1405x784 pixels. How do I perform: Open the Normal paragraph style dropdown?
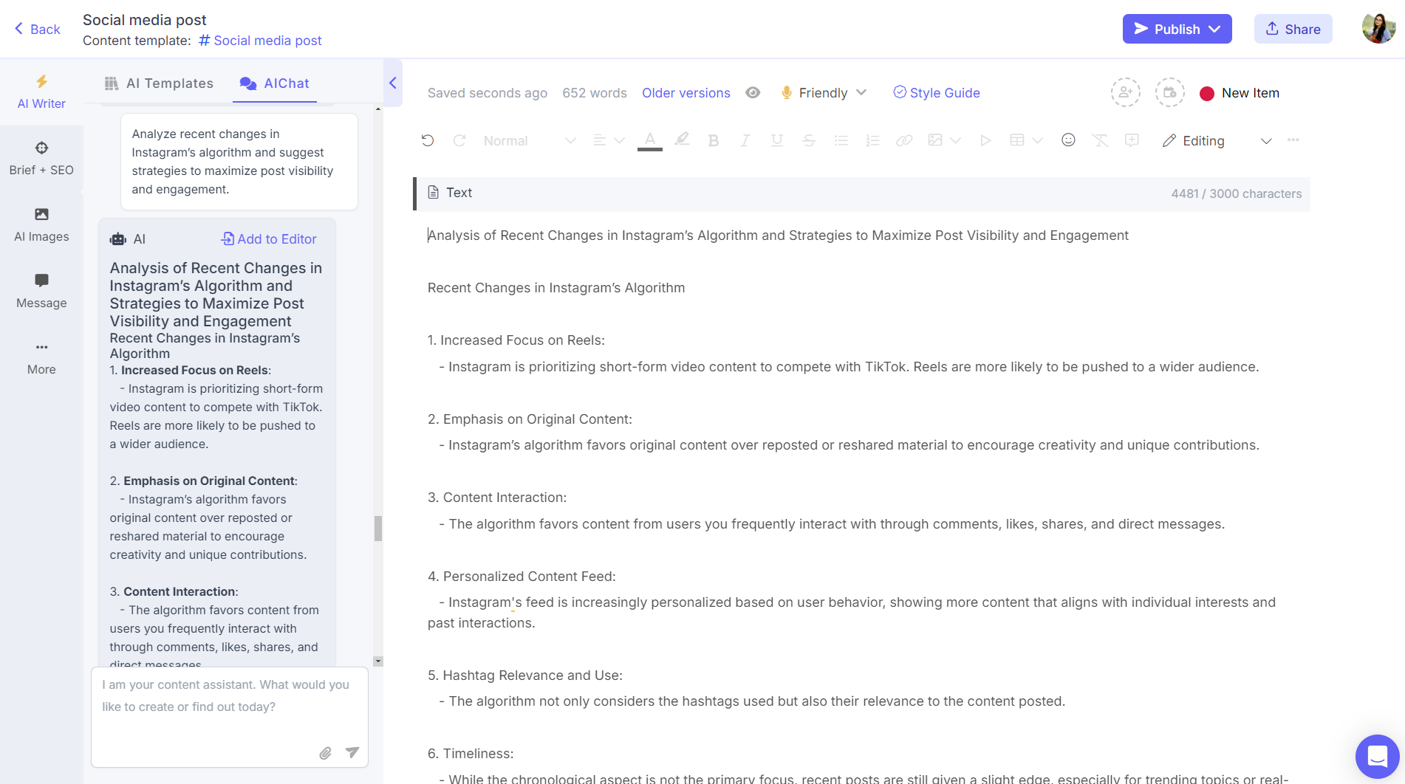530,140
